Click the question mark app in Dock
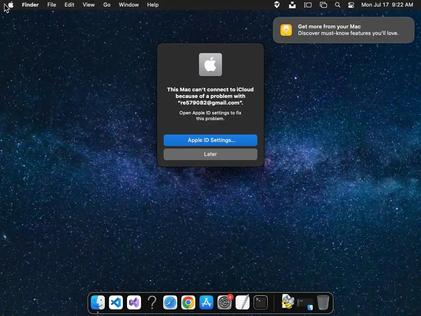Image resolution: width=421 pixels, height=316 pixels. [x=152, y=302]
